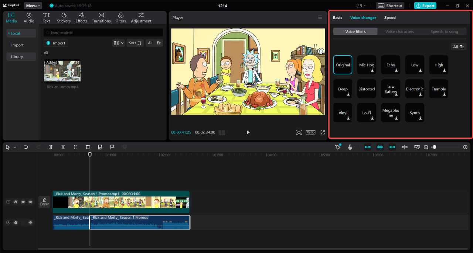
Task: Click the timeline zoom-to-fit icon
Action: tap(417, 147)
